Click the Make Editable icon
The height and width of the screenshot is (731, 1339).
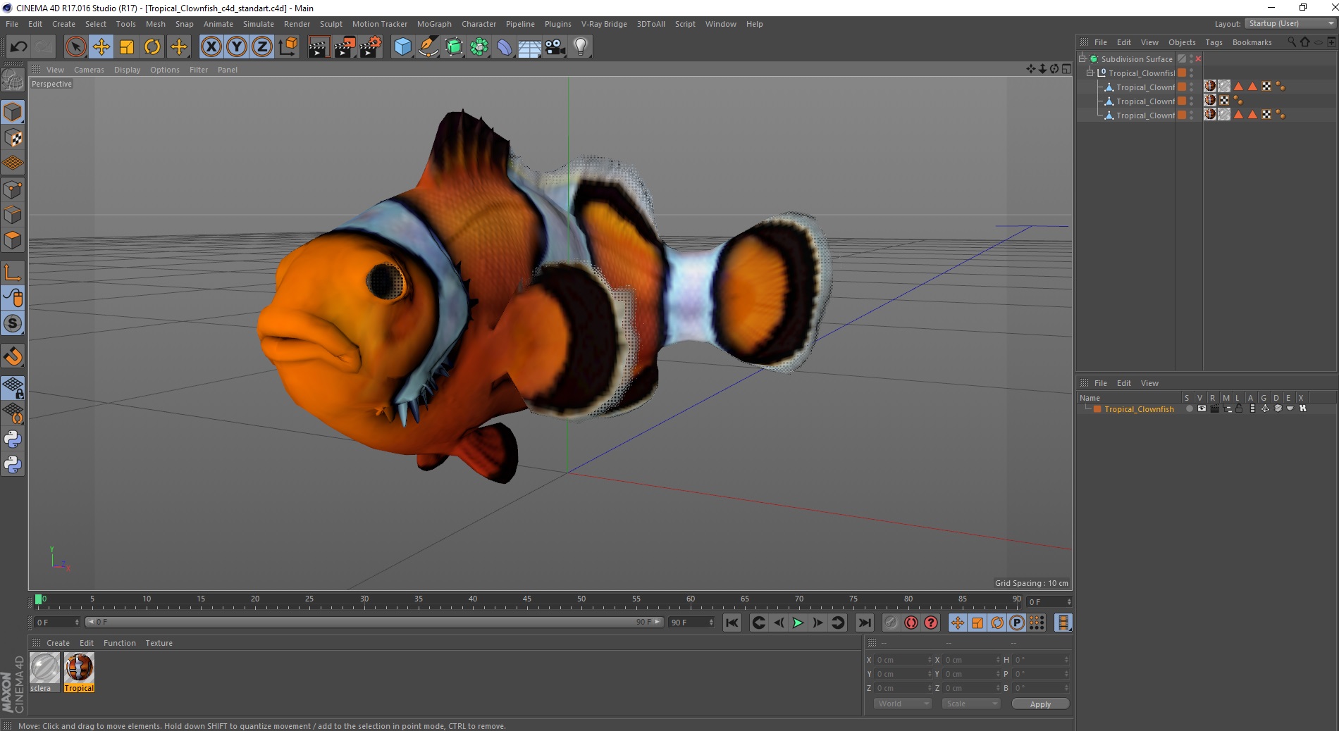pyautogui.click(x=13, y=80)
